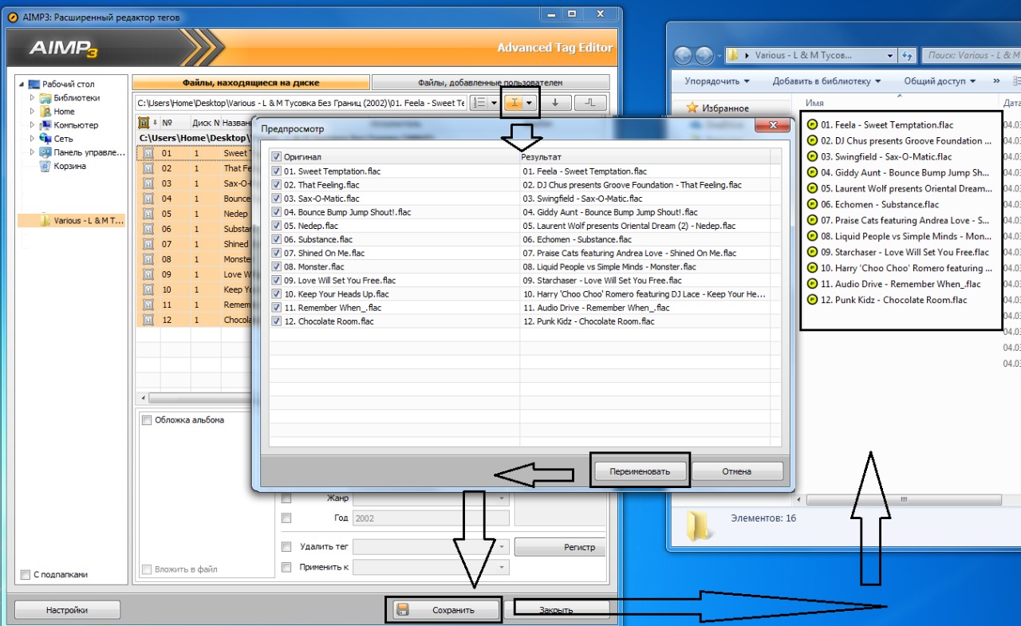Click the yellow icon of 12. Punk Kidz file in Explorer
This screenshot has height=626, width=1021.
click(813, 300)
